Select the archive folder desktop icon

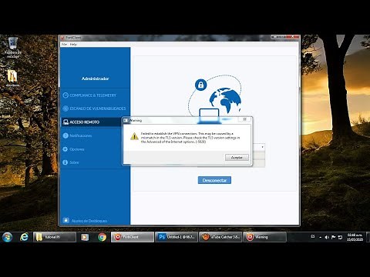tap(12, 78)
